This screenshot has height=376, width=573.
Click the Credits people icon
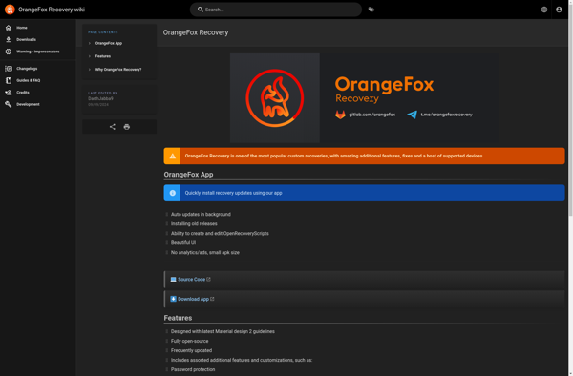[x=9, y=93]
